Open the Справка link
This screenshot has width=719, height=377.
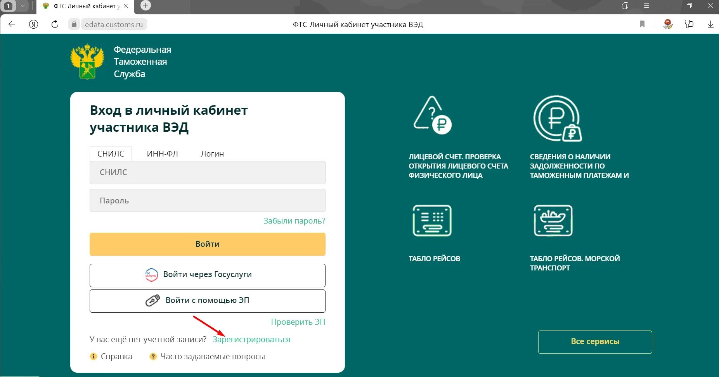pos(116,356)
